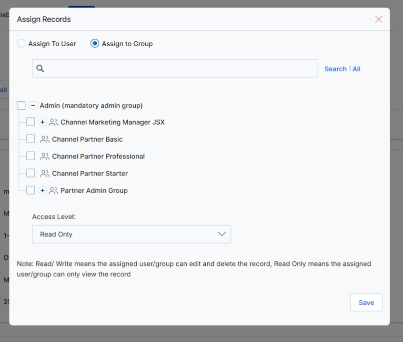
Task: Check the Channel Partner Starter checkbox
Action: point(30,173)
